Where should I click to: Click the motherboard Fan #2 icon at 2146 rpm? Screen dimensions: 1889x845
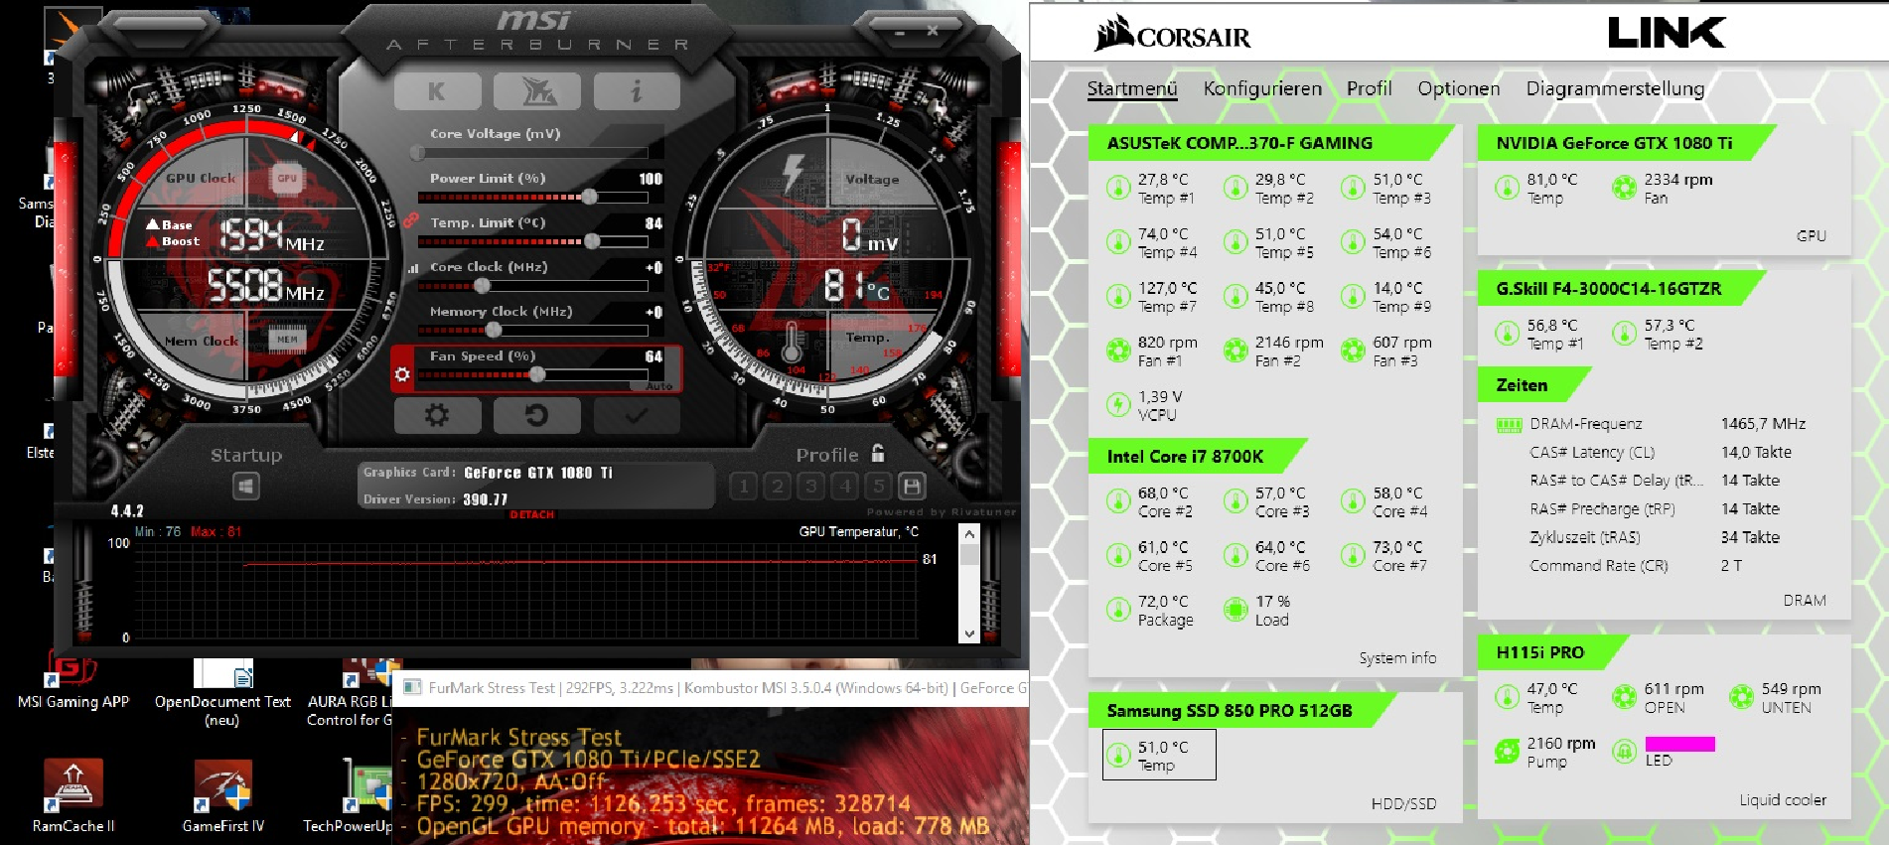pyautogui.click(x=1235, y=351)
